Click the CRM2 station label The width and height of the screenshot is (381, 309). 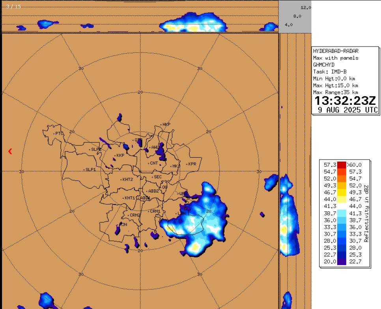point(135,215)
